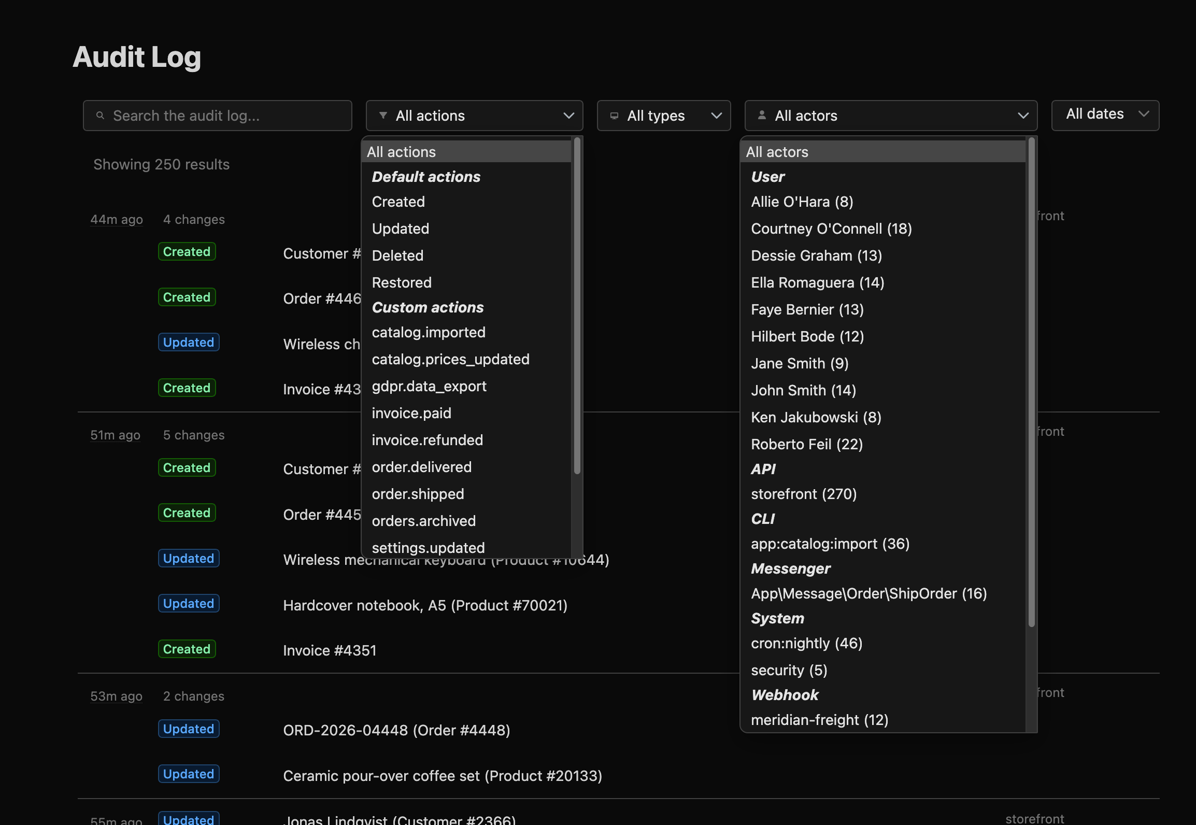
Task: Click the actions list scrollbar thumb
Action: tap(577, 306)
